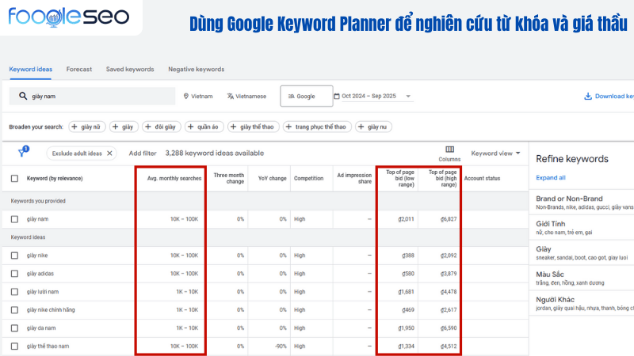Check the giày adidas keyword checkbox
634x356 pixels.
[14, 274]
